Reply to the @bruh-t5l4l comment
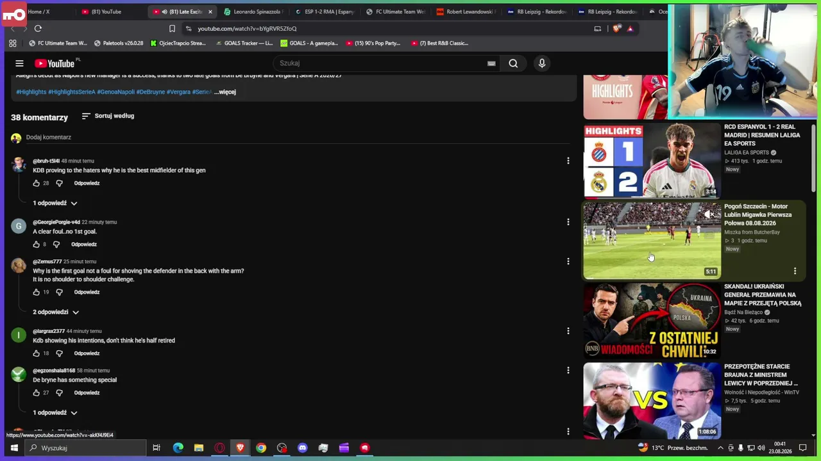The height and width of the screenshot is (461, 821). point(87,183)
